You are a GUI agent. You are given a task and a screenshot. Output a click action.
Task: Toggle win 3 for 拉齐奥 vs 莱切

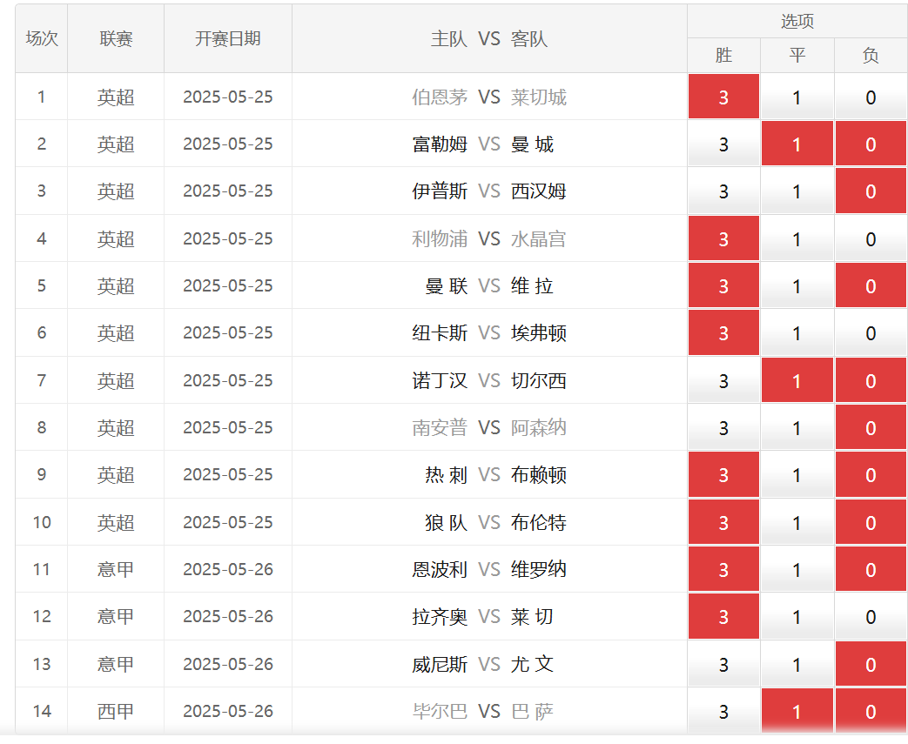723,617
